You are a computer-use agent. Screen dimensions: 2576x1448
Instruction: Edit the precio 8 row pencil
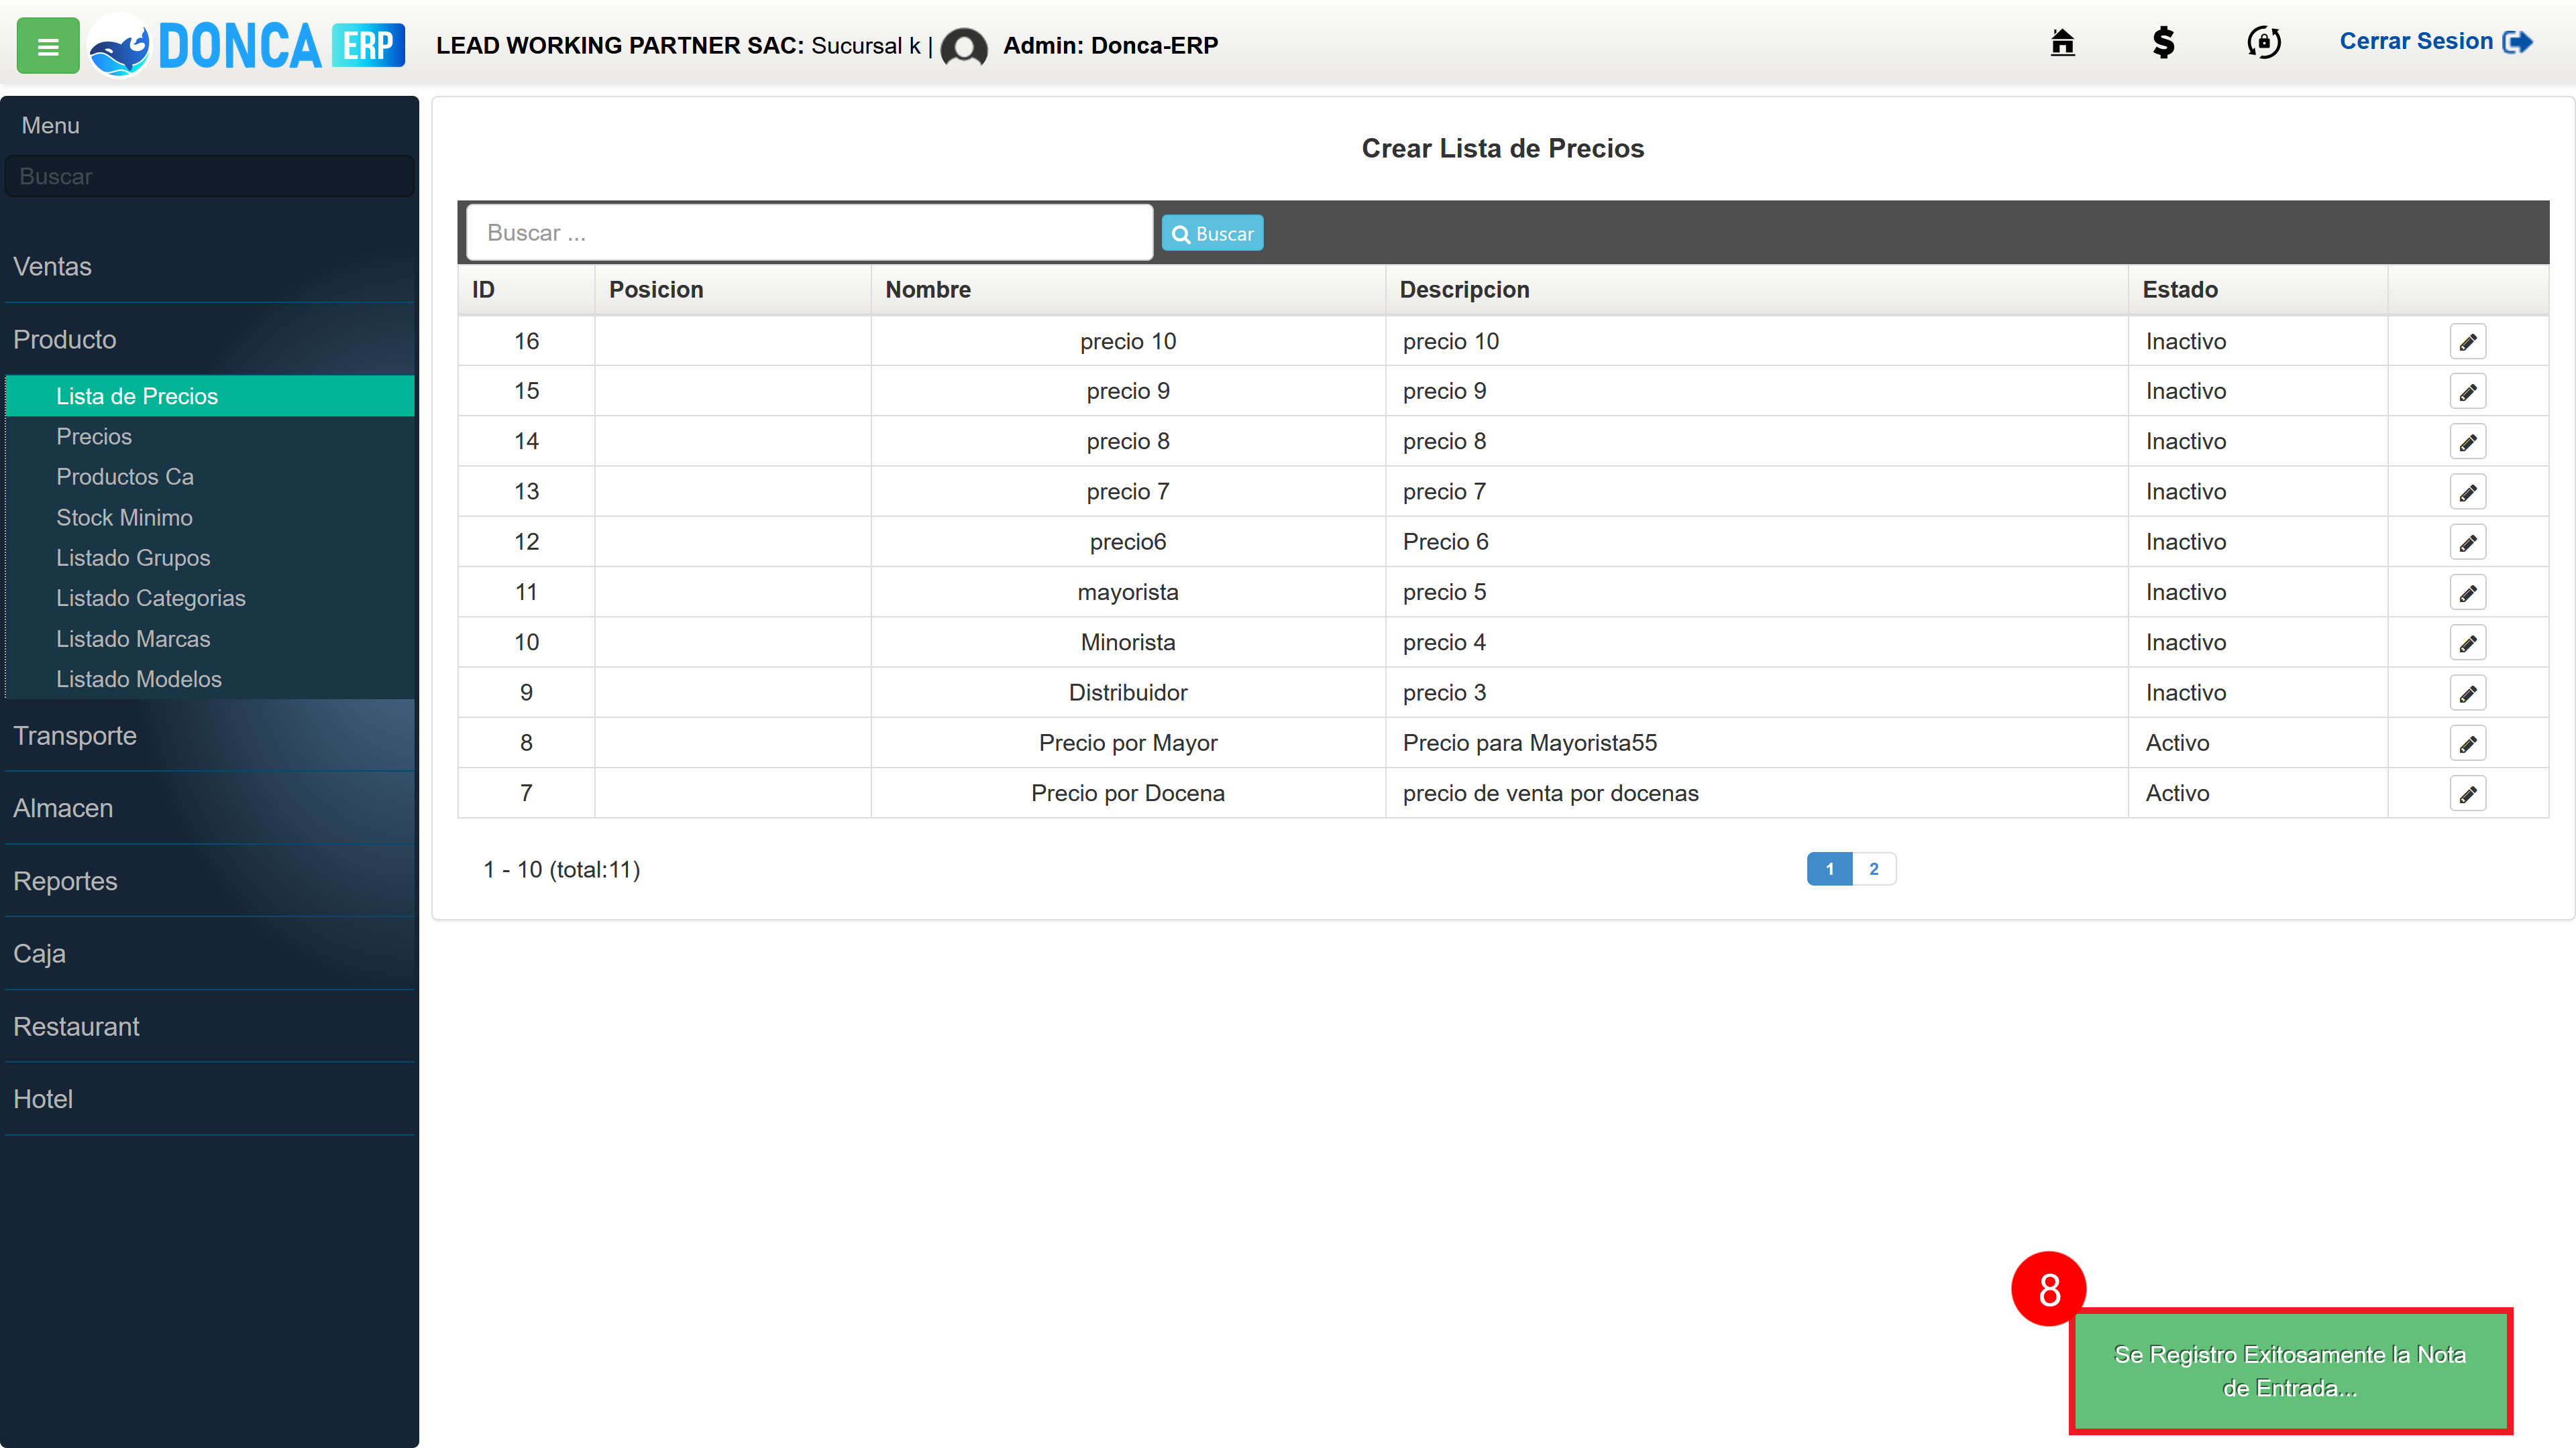click(2468, 442)
